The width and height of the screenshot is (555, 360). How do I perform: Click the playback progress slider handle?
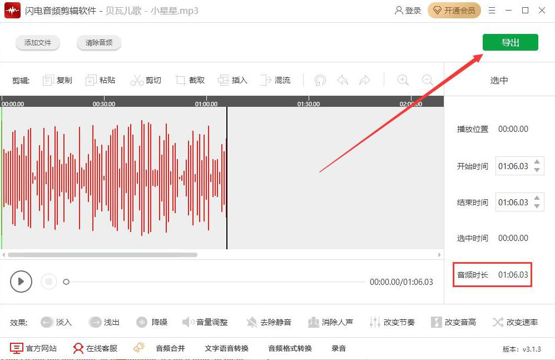click(x=66, y=282)
